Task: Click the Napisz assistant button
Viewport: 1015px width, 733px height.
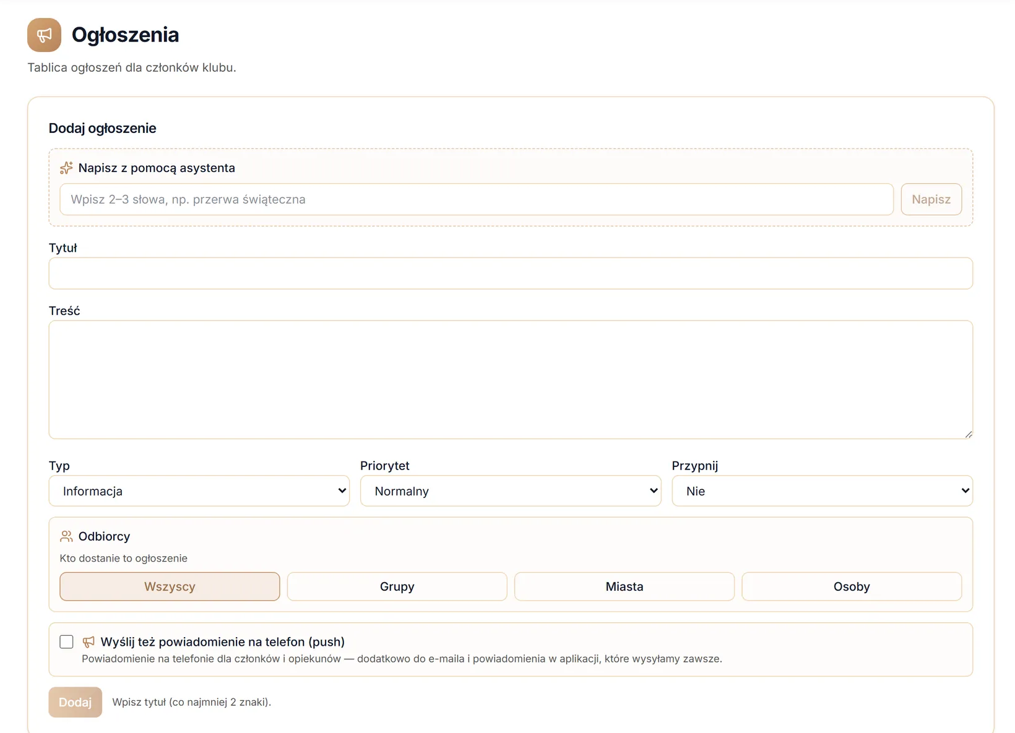Action: point(931,199)
